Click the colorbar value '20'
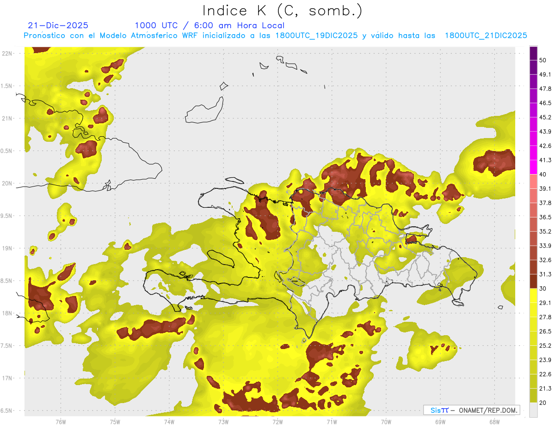 point(543,403)
